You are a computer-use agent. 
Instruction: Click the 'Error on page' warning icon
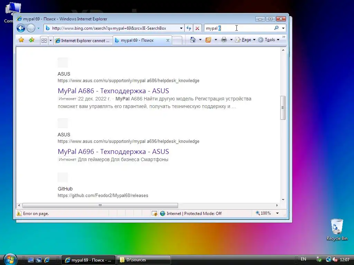tap(19, 213)
